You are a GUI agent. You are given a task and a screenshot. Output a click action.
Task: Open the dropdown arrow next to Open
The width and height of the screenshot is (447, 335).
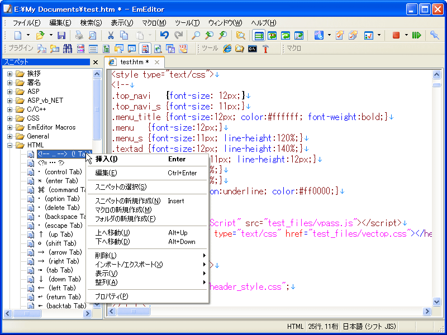51,35
